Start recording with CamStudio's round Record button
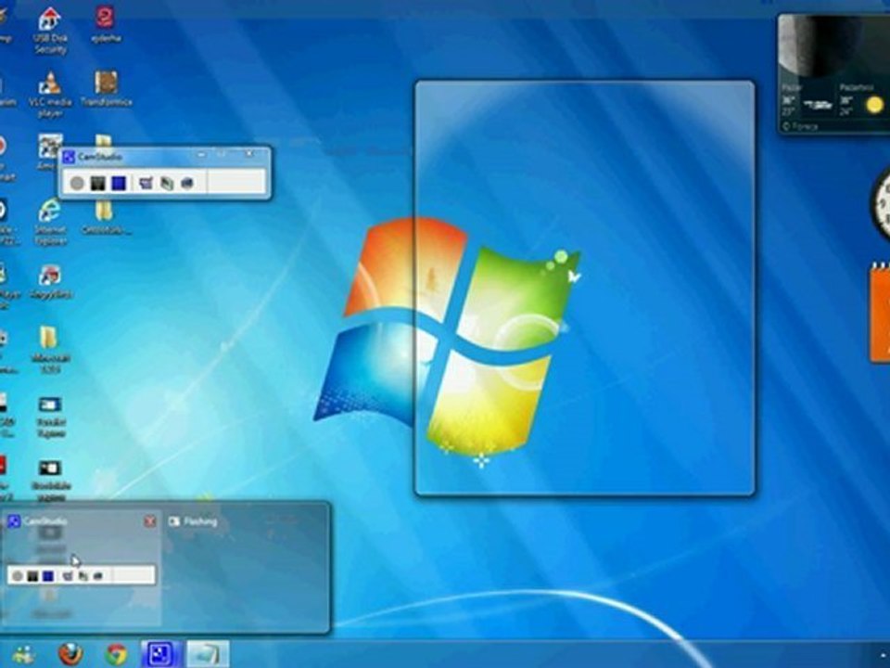This screenshot has height=668, width=890. pos(77,183)
